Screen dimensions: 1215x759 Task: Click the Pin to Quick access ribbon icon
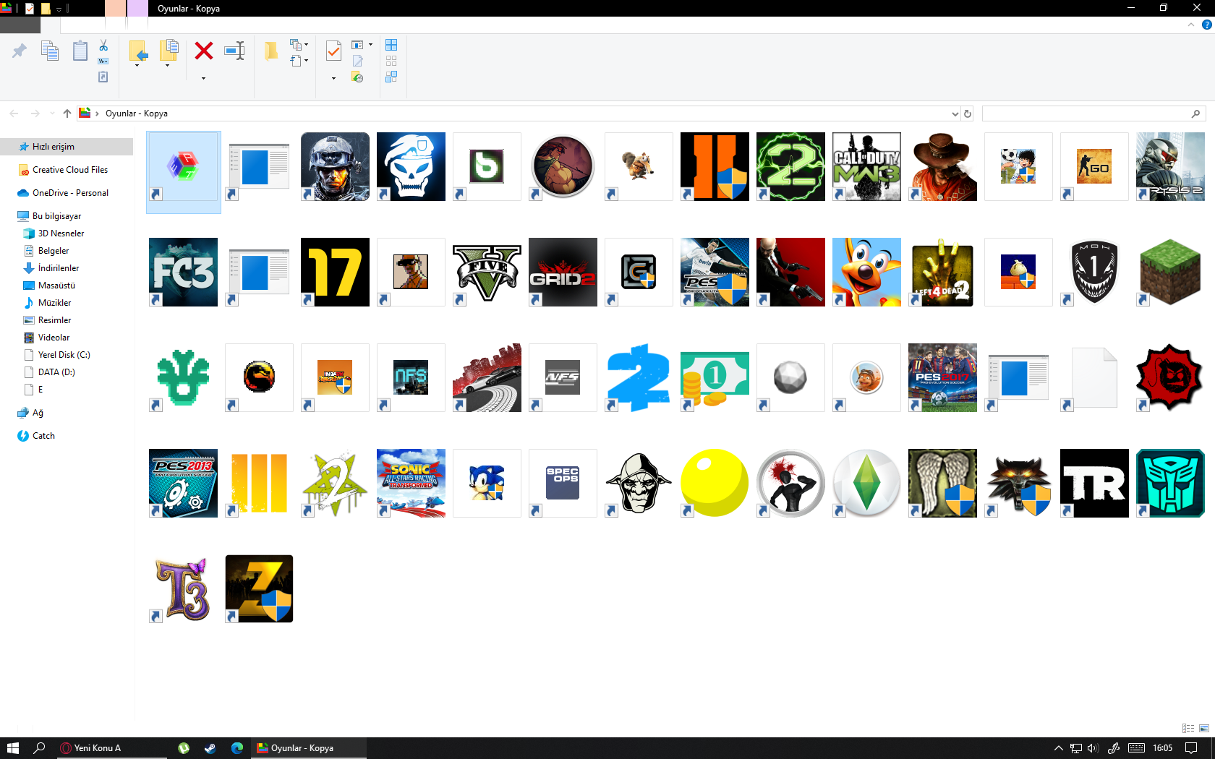click(20, 51)
